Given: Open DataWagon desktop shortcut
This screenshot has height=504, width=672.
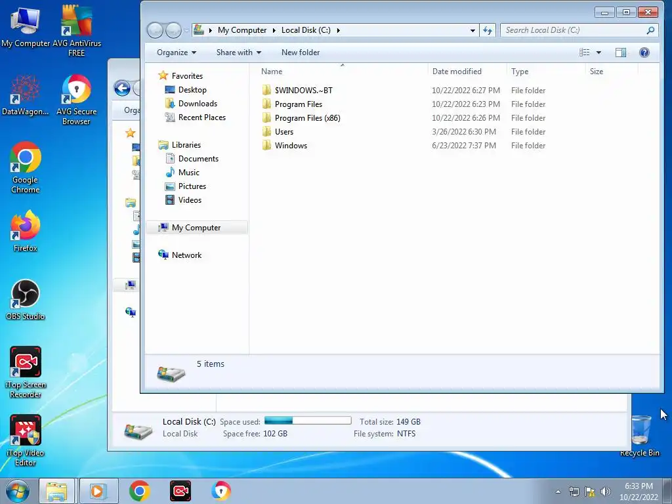Looking at the screenshot, I should coord(26,95).
